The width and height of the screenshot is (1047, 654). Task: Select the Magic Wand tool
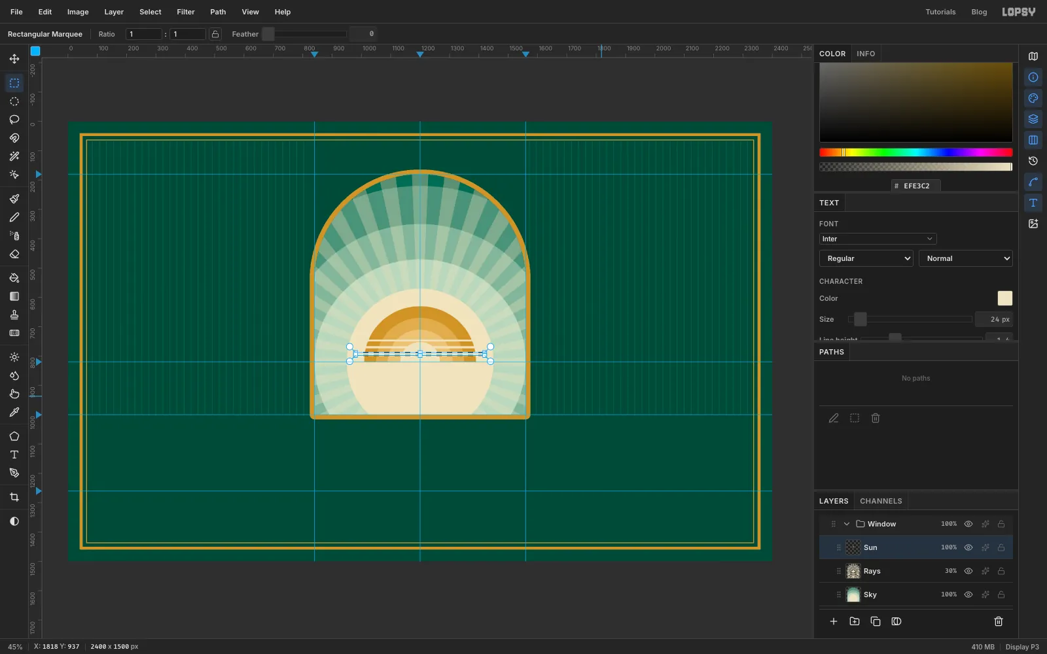click(x=14, y=156)
